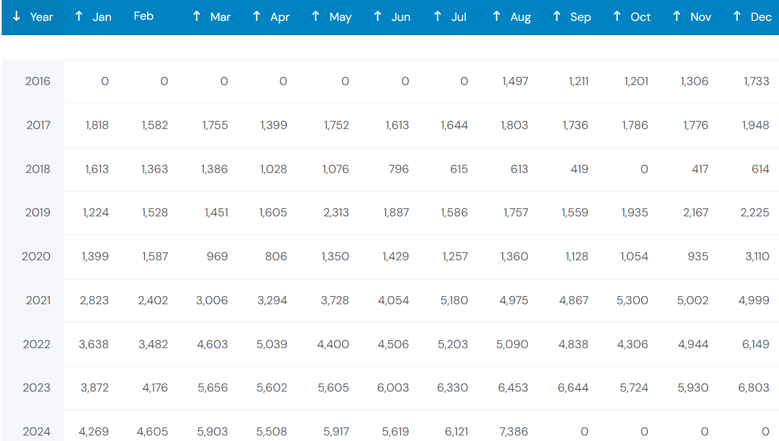Click the down arrow beside Year header
The image size is (779, 441).
[16, 16]
